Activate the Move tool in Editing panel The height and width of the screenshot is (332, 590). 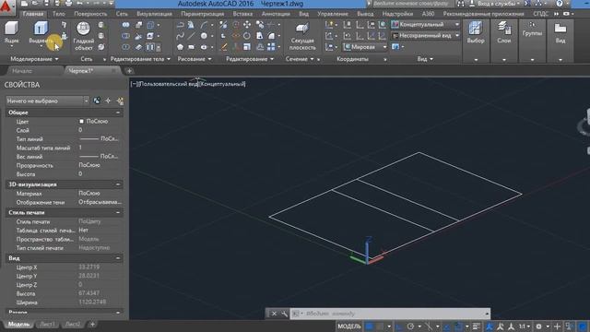tap(247, 25)
